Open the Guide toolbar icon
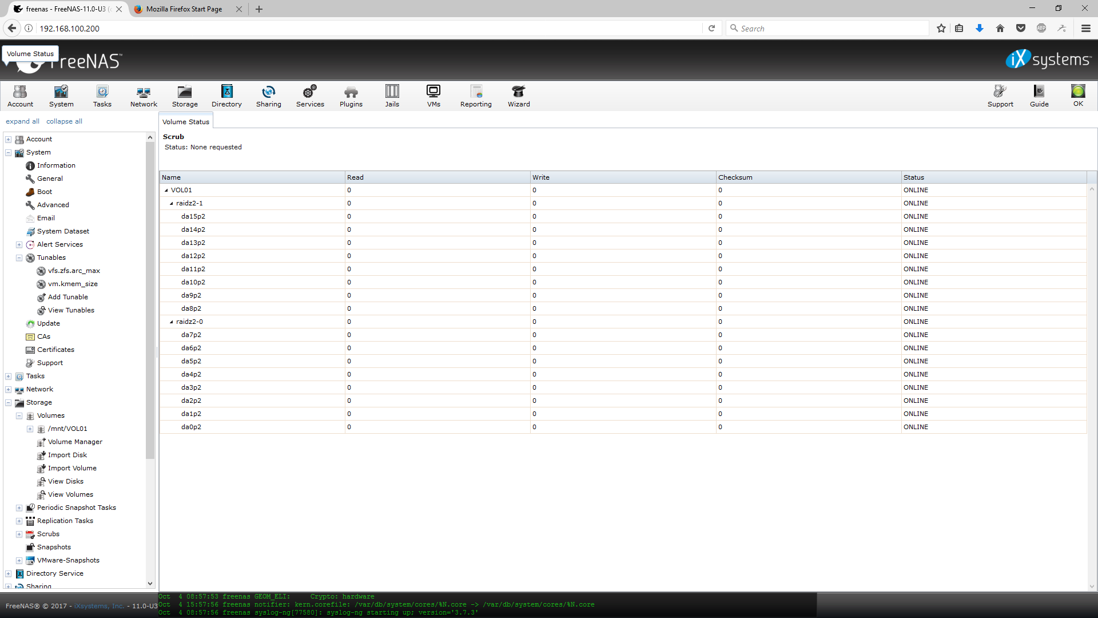The height and width of the screenshot is (618, 1098). (x=1039, y=96)
